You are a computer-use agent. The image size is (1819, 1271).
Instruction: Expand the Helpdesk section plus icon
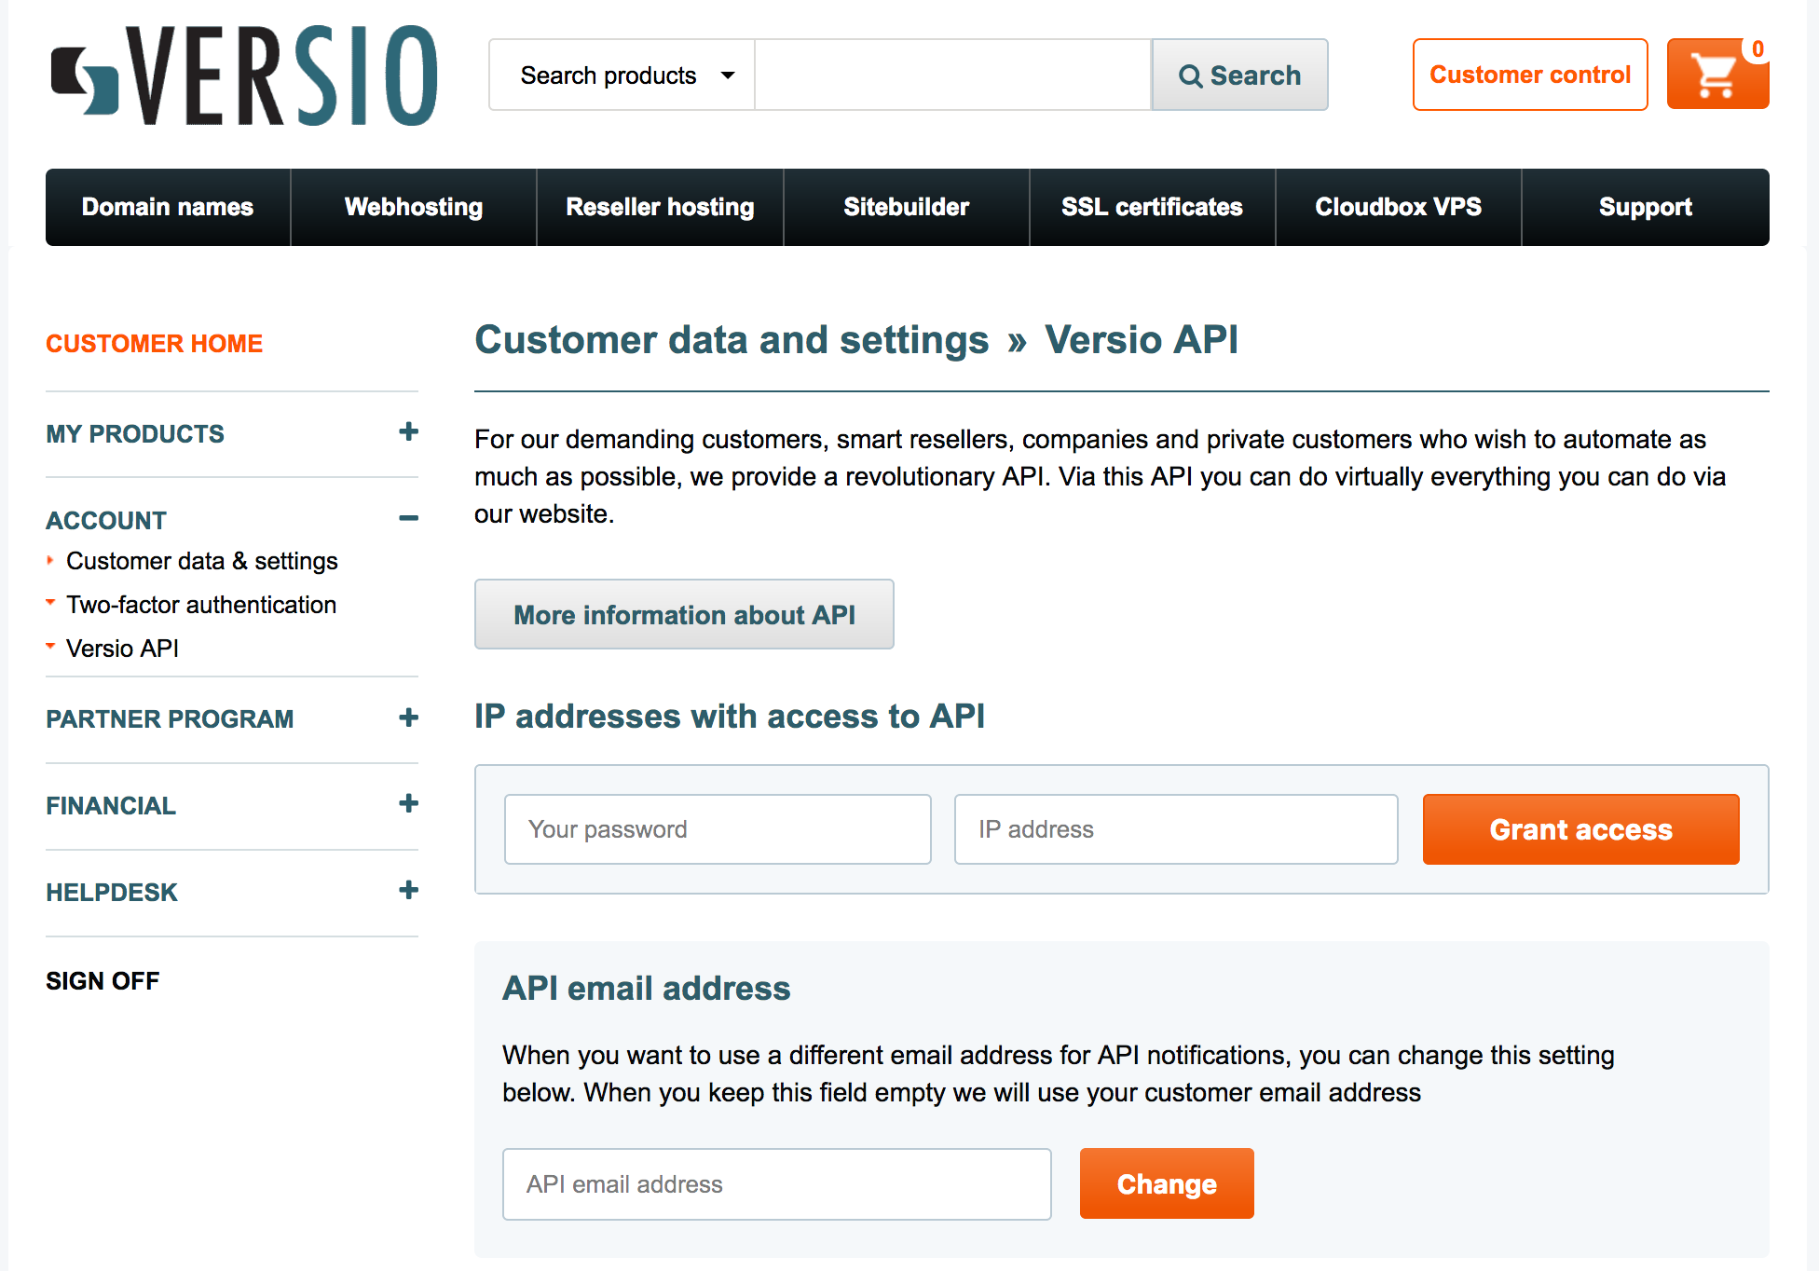[408, 890]
